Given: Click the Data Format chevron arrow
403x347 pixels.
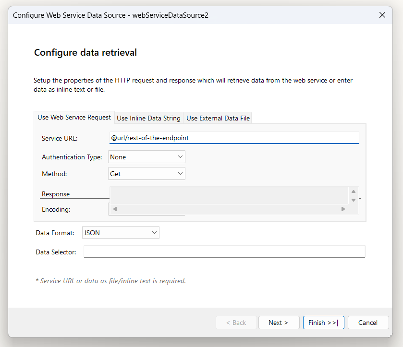Looking at the screenshot, I should click(154, 233).
